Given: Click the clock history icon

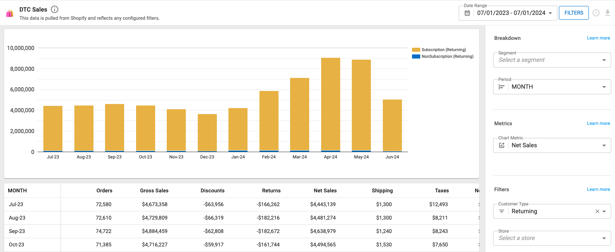Looking at the screenshot, I should coord(596,13).
